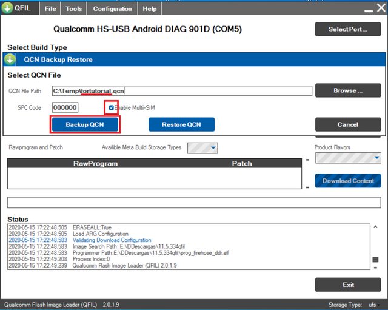Click the Status log scroll up arrow

point(375,227)
